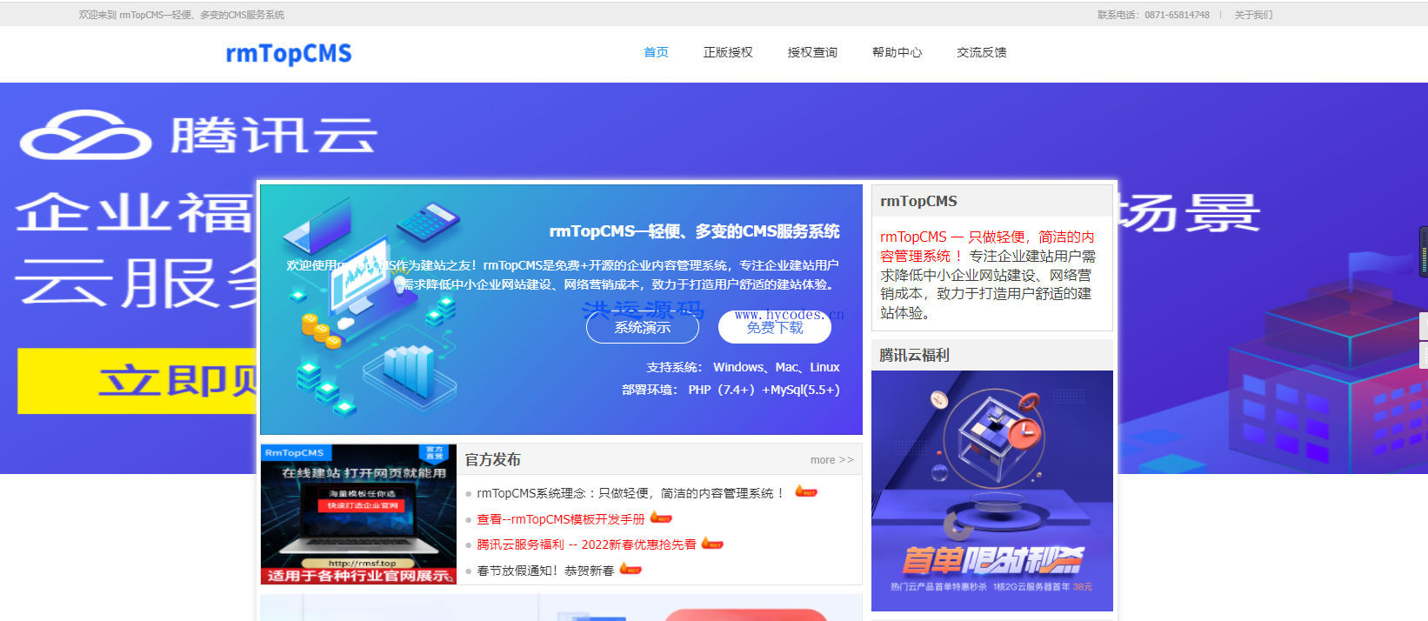1428x621 pixels.
Task: Open the rmTopCMS系统理念 news article
Action: click(x=631, y=493)
